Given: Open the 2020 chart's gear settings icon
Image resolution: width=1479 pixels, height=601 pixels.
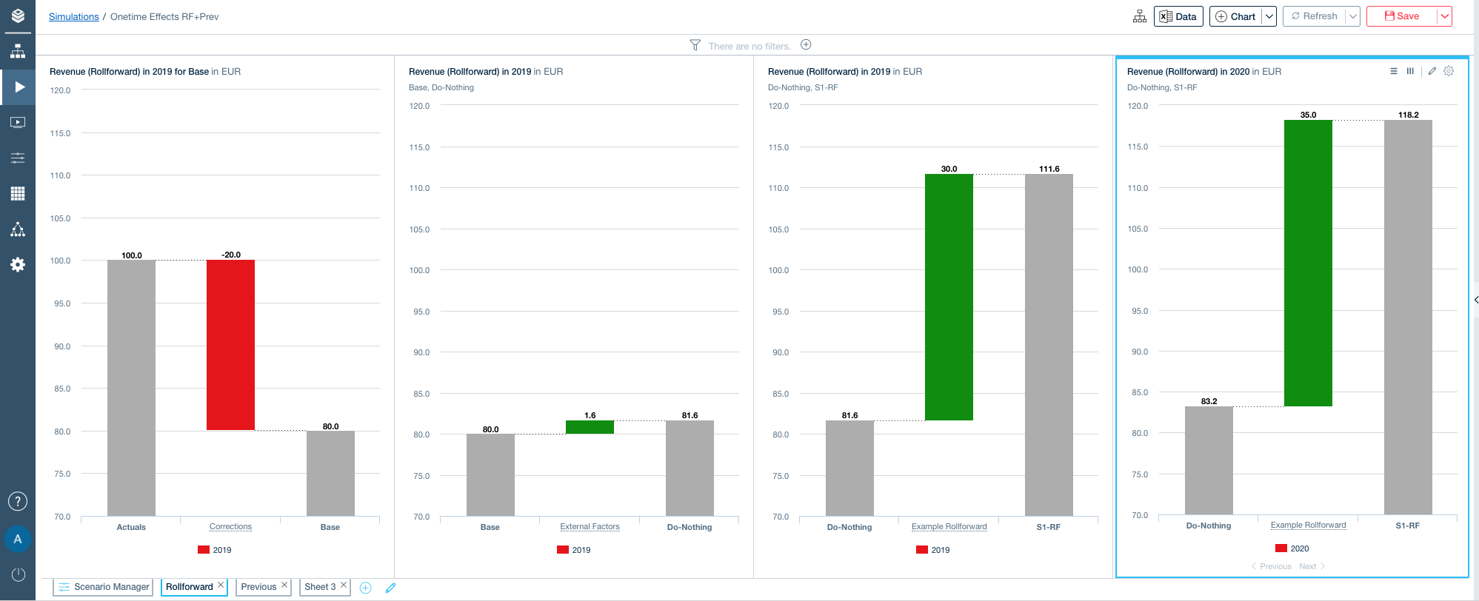Looking at the screenshot, I should click(1449, 71).
